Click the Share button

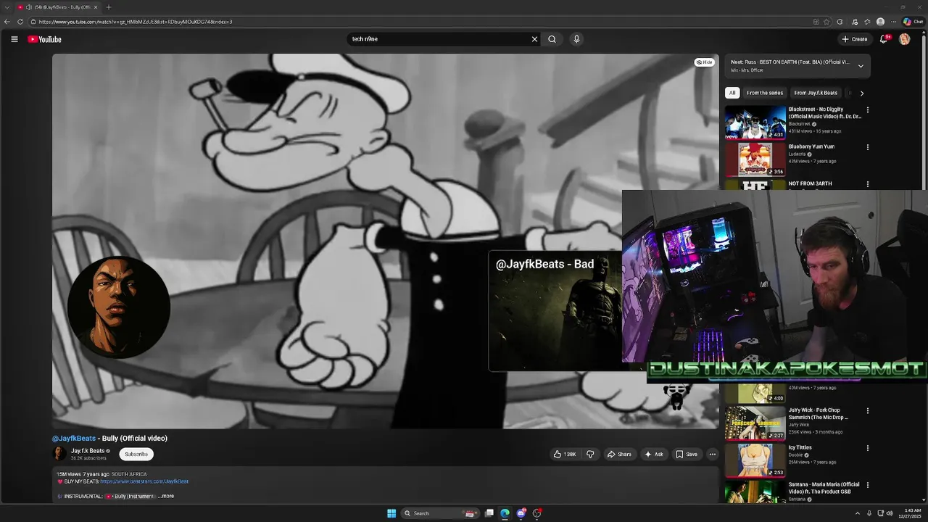619,455
